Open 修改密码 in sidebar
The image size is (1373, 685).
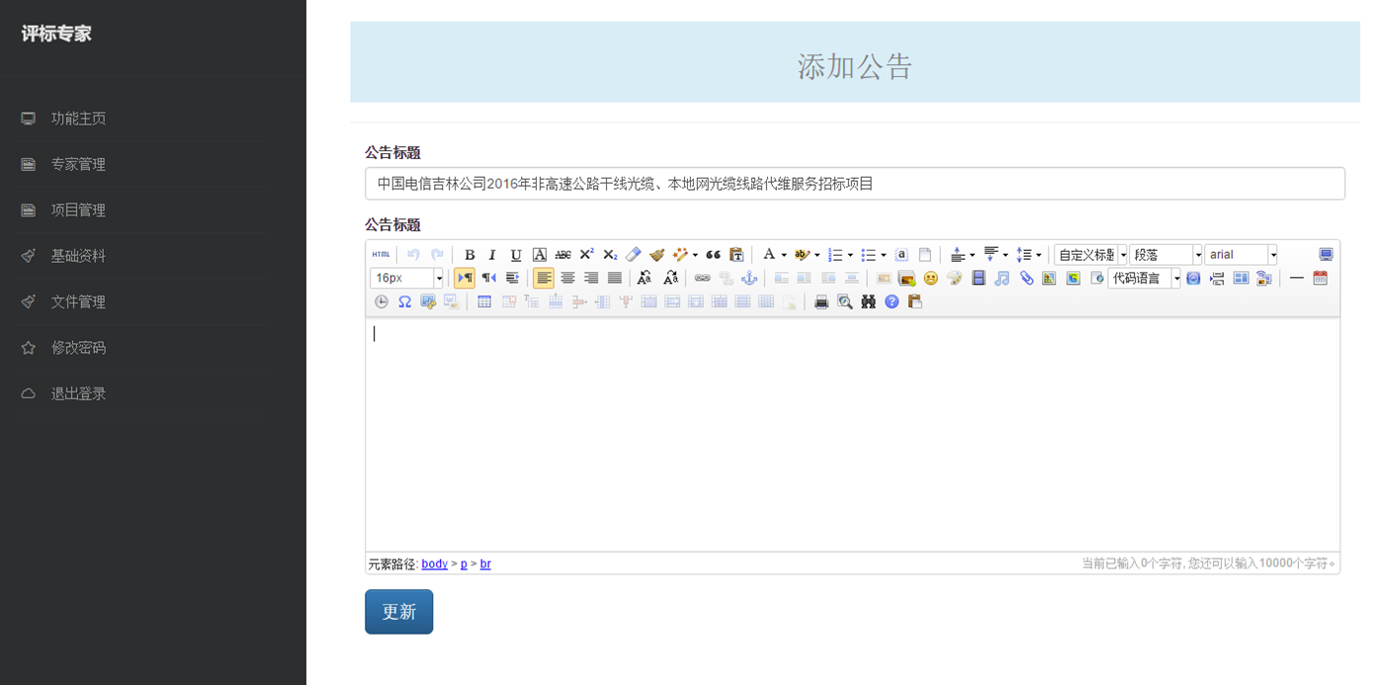point(78,348)
